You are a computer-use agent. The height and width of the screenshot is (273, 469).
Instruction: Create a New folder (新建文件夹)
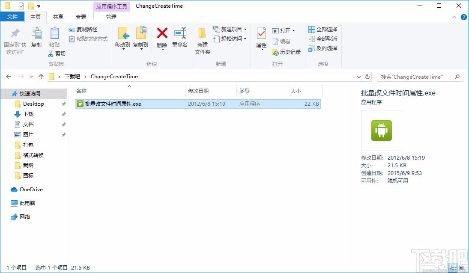203,41
